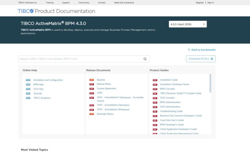Open the SOA Concepts guide link

pyautogui.click(x=167, y=98)
